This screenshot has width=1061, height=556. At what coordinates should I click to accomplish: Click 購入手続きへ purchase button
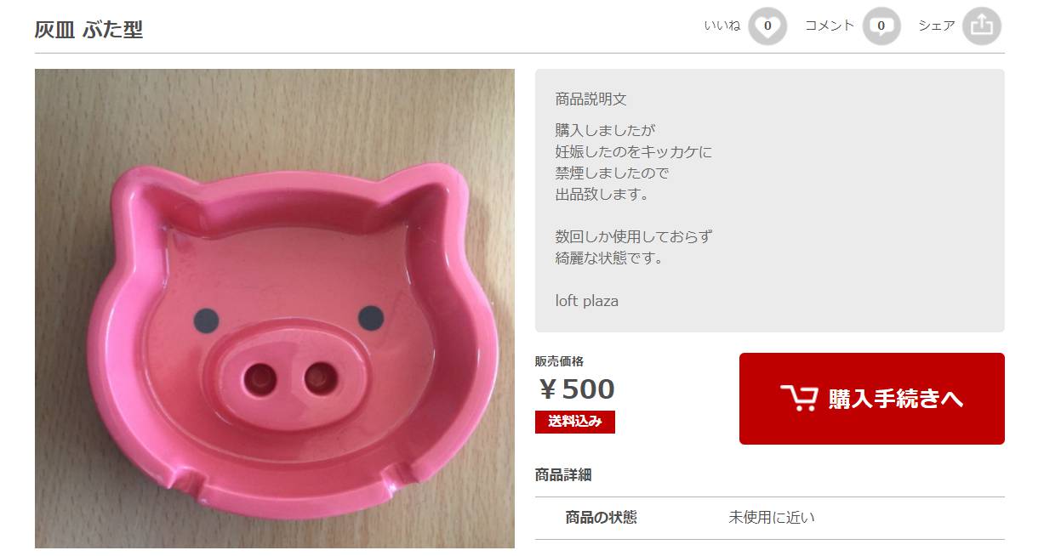coord(872,399)
